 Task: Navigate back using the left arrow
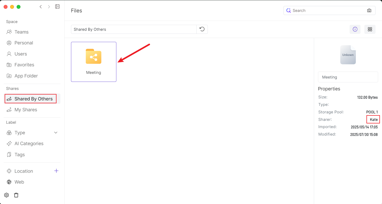(x=41, y=7)
